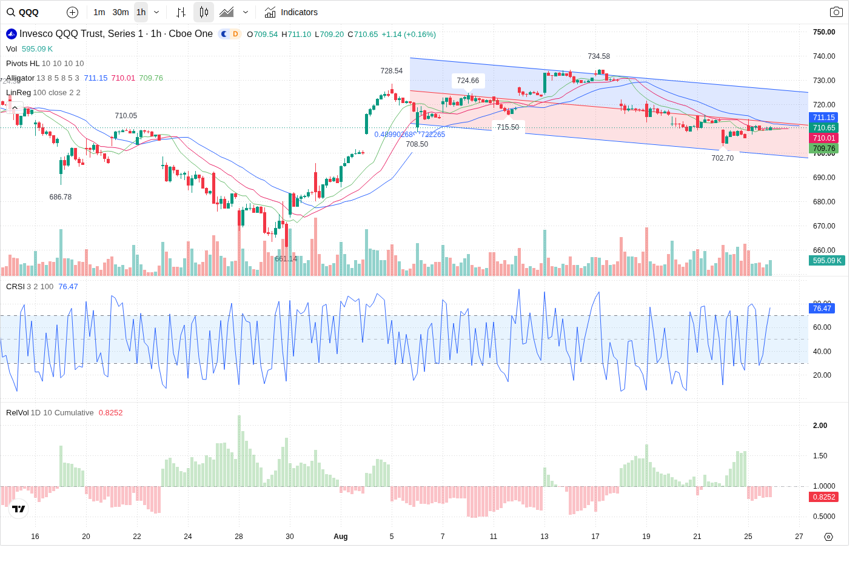Viewport: 861px width, 576px height.
Task: Click the 734.58 pivot high label
Action: click(598, 56)
